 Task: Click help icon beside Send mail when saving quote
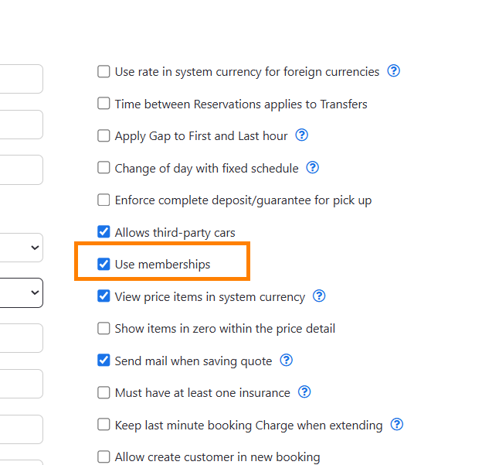pyautogui.click(x=287, y=361)
